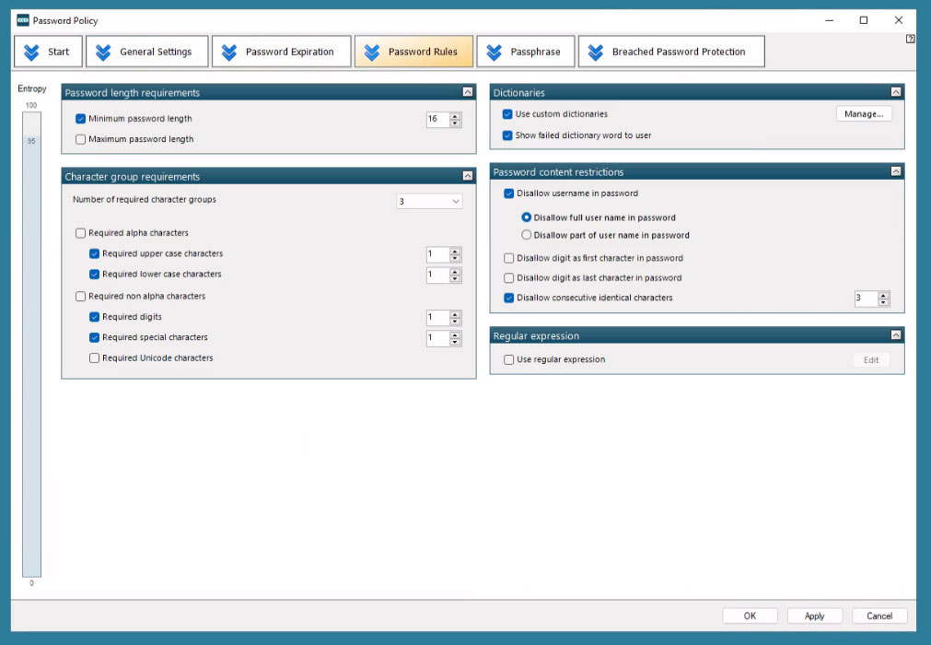The width and height of the screenshot is (931, 645).
Task: Decrease required special characters count
Action: click(x=455, y=342)
